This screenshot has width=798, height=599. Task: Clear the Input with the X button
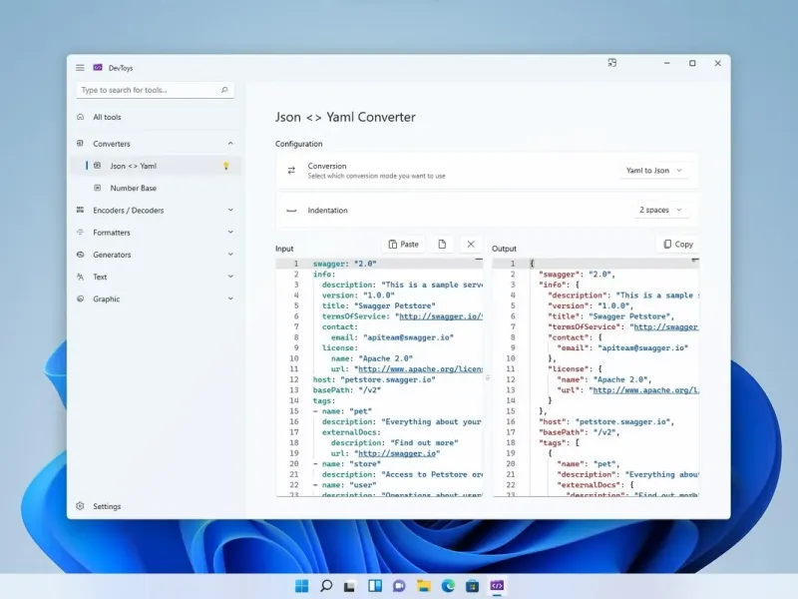click(471, 245)
